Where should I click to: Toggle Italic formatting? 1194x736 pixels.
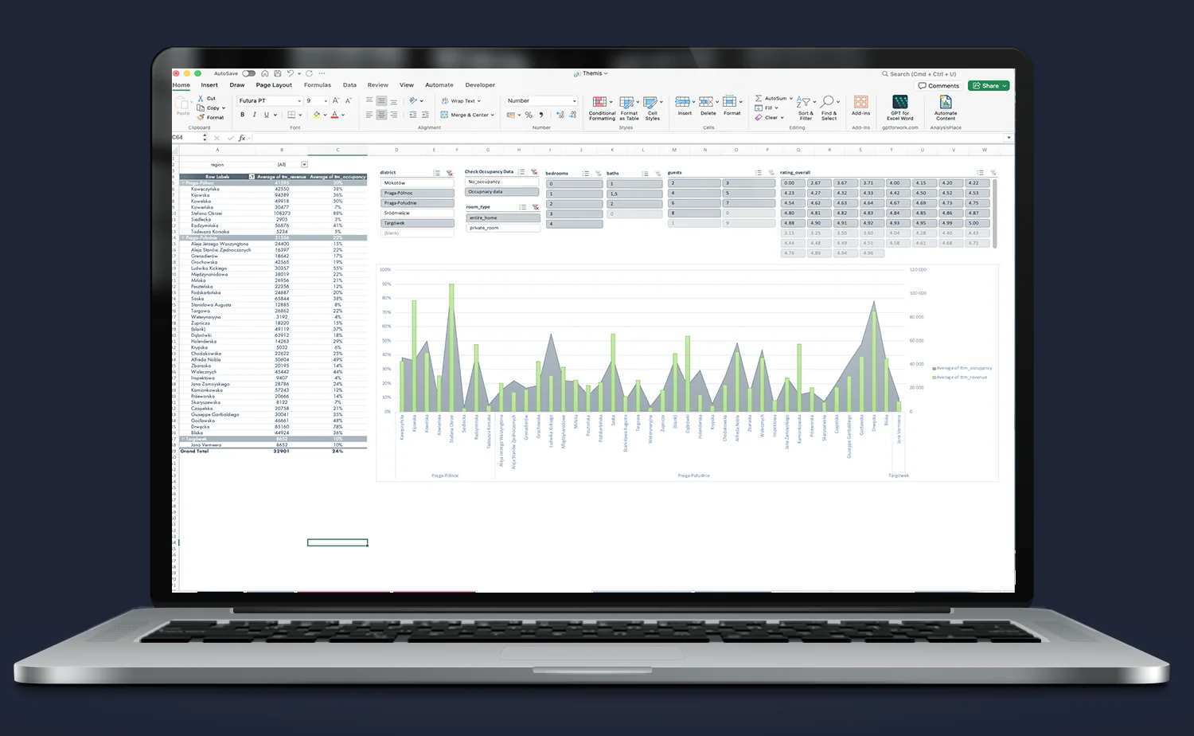click(x=255, y=115)
